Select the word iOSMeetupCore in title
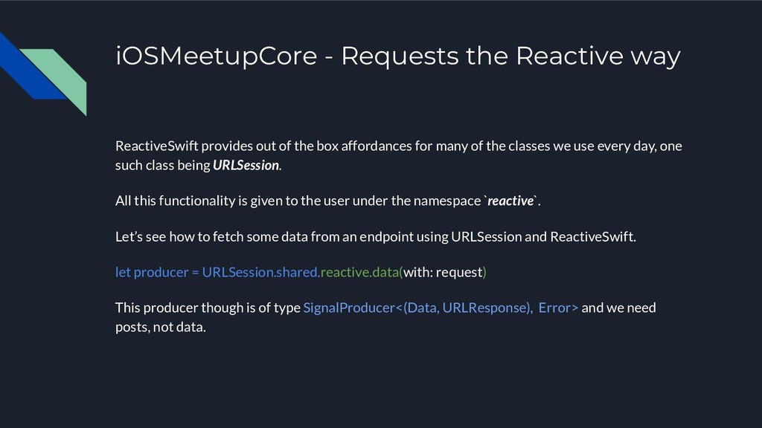Screen dimensions: 762x428 (217, 56)
